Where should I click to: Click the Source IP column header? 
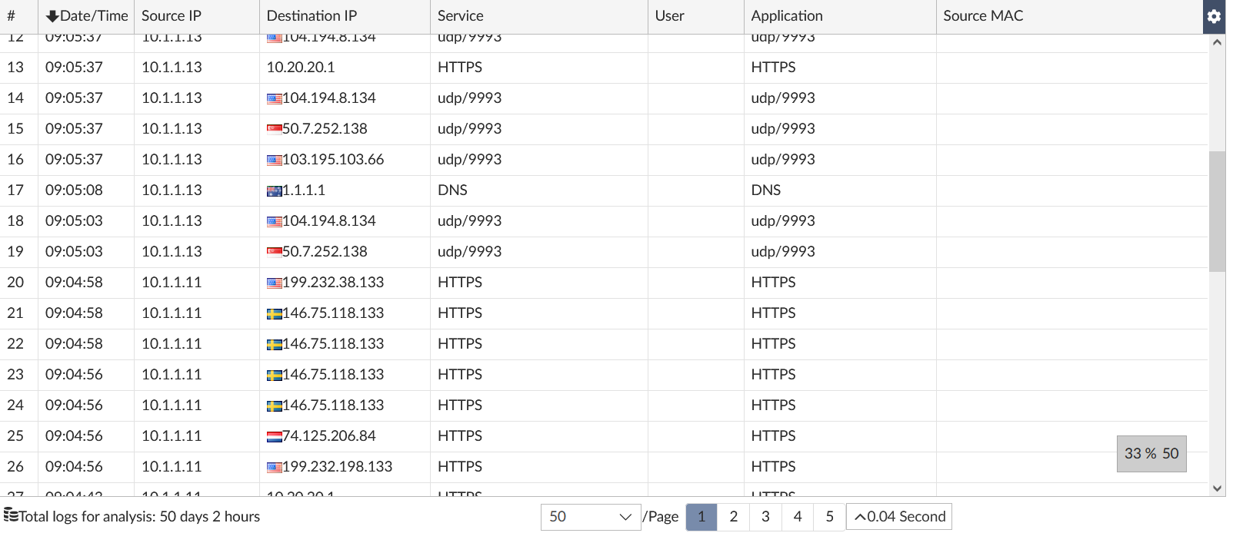coord(171,16)
